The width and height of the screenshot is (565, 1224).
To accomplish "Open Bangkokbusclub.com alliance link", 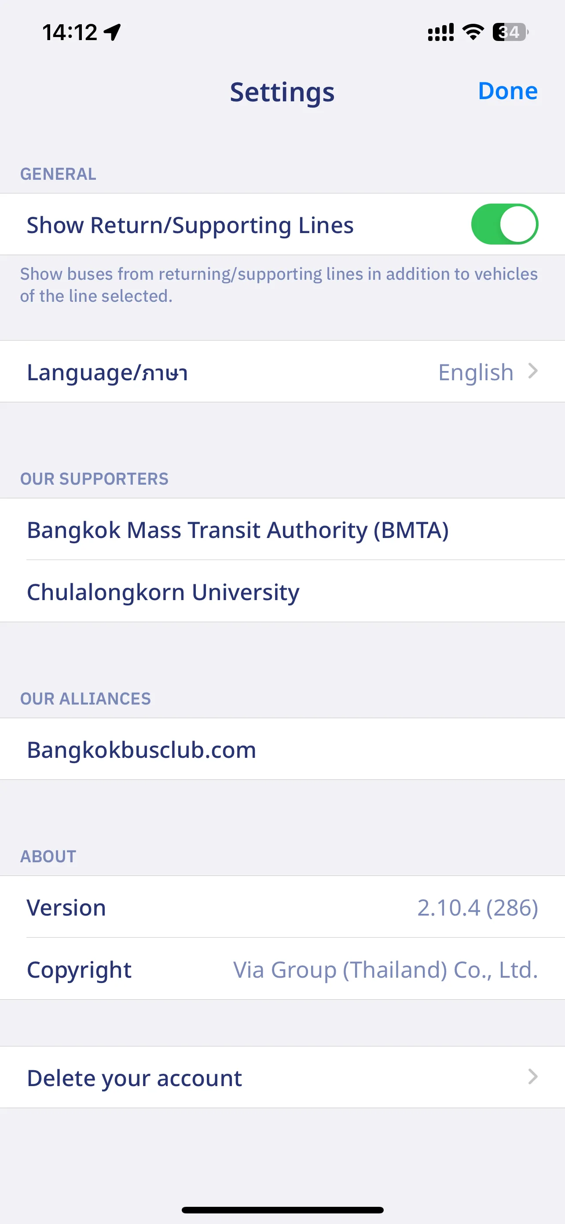I will pyautogui.click(x=282, y=749).
